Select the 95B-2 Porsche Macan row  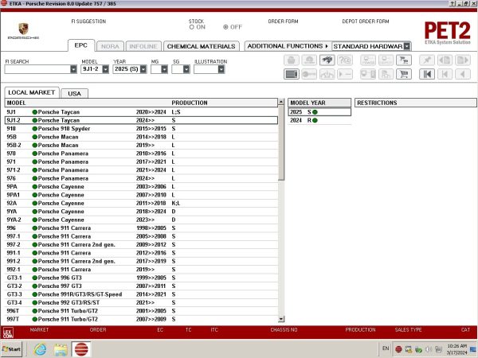pyautogui.click(x=142, y=146)
